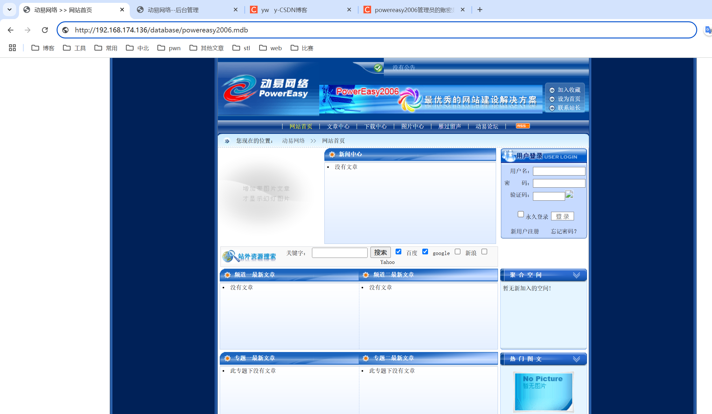Click the browser forward arrow

click(x=28, y=30)
